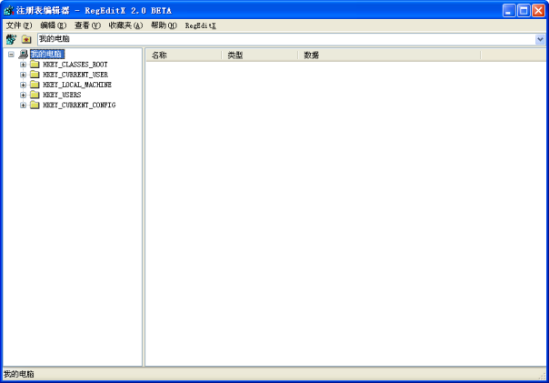Sort by the 名称 column header

point(182,55)
